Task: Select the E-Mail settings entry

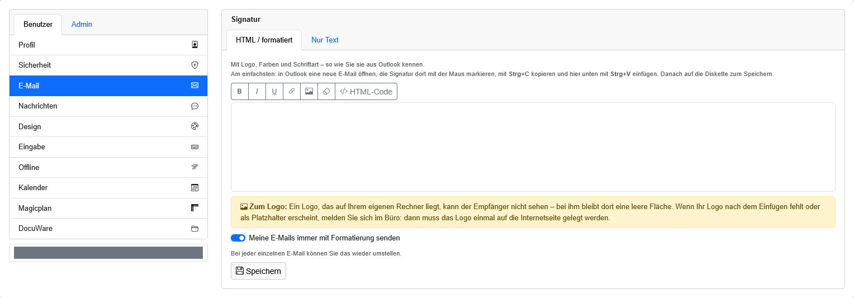Action: click(108, 86)
